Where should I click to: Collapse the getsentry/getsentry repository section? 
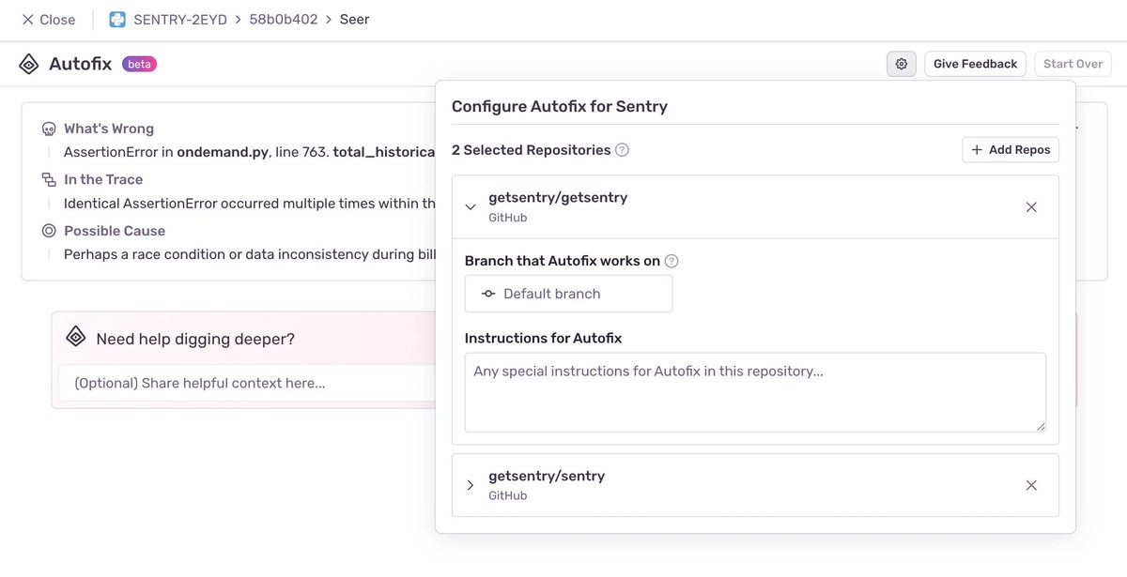click(x=471, y=206)
